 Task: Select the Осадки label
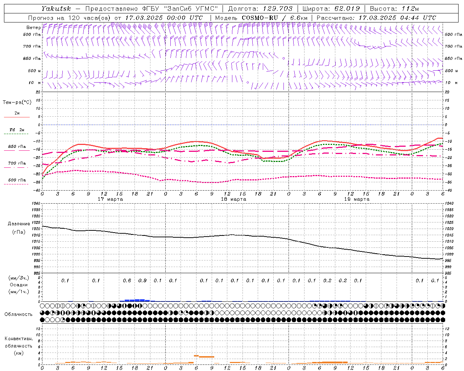(19, 285)
